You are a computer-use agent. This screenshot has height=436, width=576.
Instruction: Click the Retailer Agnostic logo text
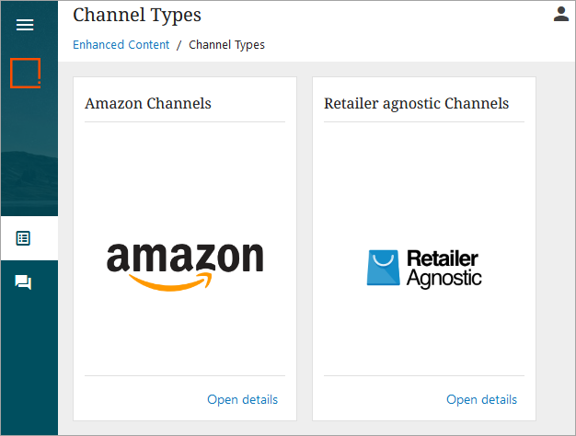coord(444,269)
